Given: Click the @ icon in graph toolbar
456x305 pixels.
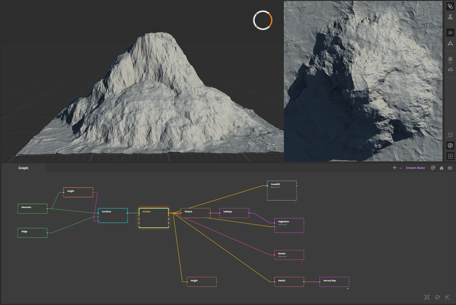Looking at the screenshot, I should tap(433, 168).
